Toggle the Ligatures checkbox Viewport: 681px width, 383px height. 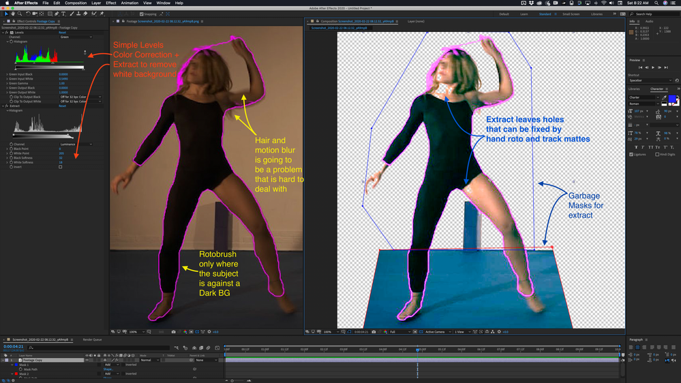tap(631, 155)
